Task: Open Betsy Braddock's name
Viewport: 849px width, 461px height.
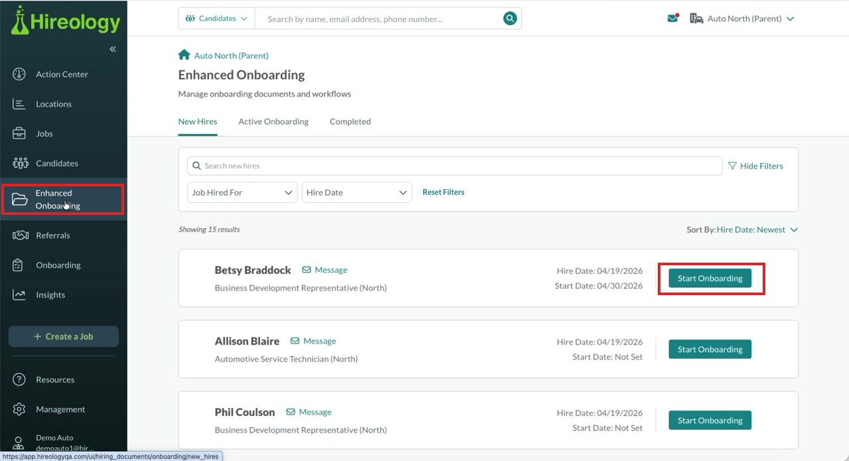Action: click(253, 270)
